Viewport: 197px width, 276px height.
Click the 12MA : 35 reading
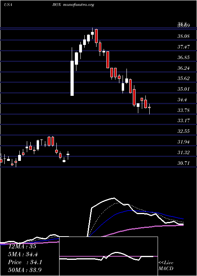(x=22, y=246)
